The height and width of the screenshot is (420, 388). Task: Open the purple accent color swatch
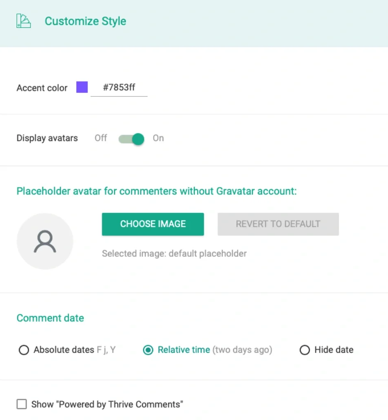tap(82, 87)
